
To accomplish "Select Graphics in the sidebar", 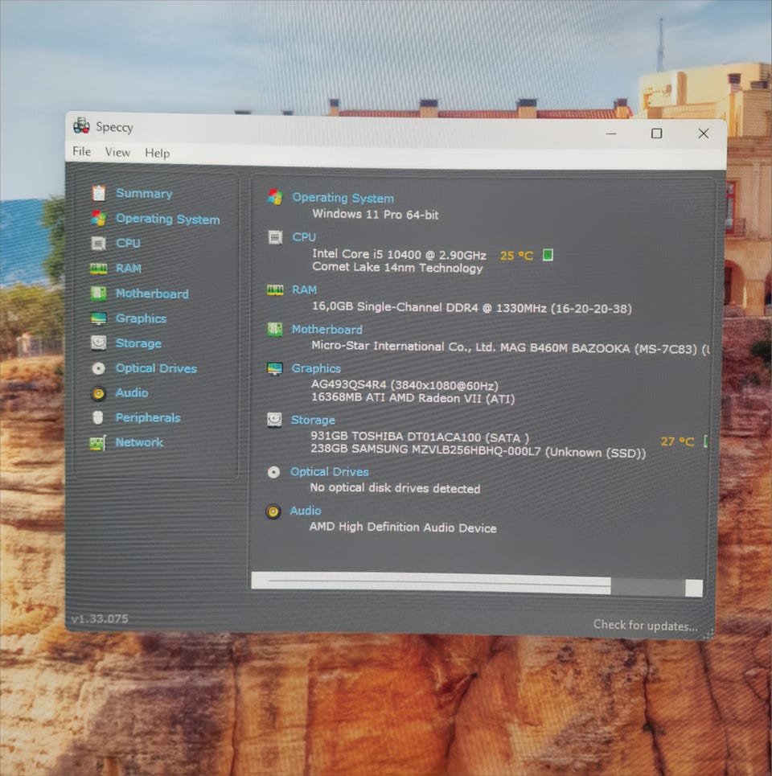I will click(x=141, y=318).
